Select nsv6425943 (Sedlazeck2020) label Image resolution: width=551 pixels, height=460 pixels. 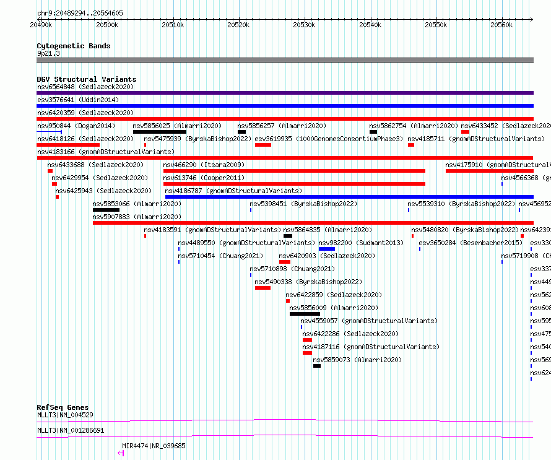103,191
